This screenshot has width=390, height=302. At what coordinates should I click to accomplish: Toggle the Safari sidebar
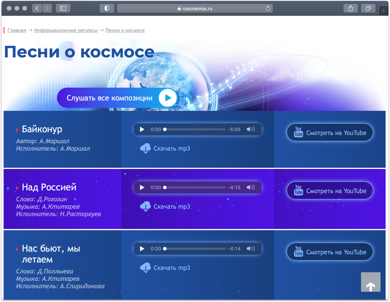[63, 8]
